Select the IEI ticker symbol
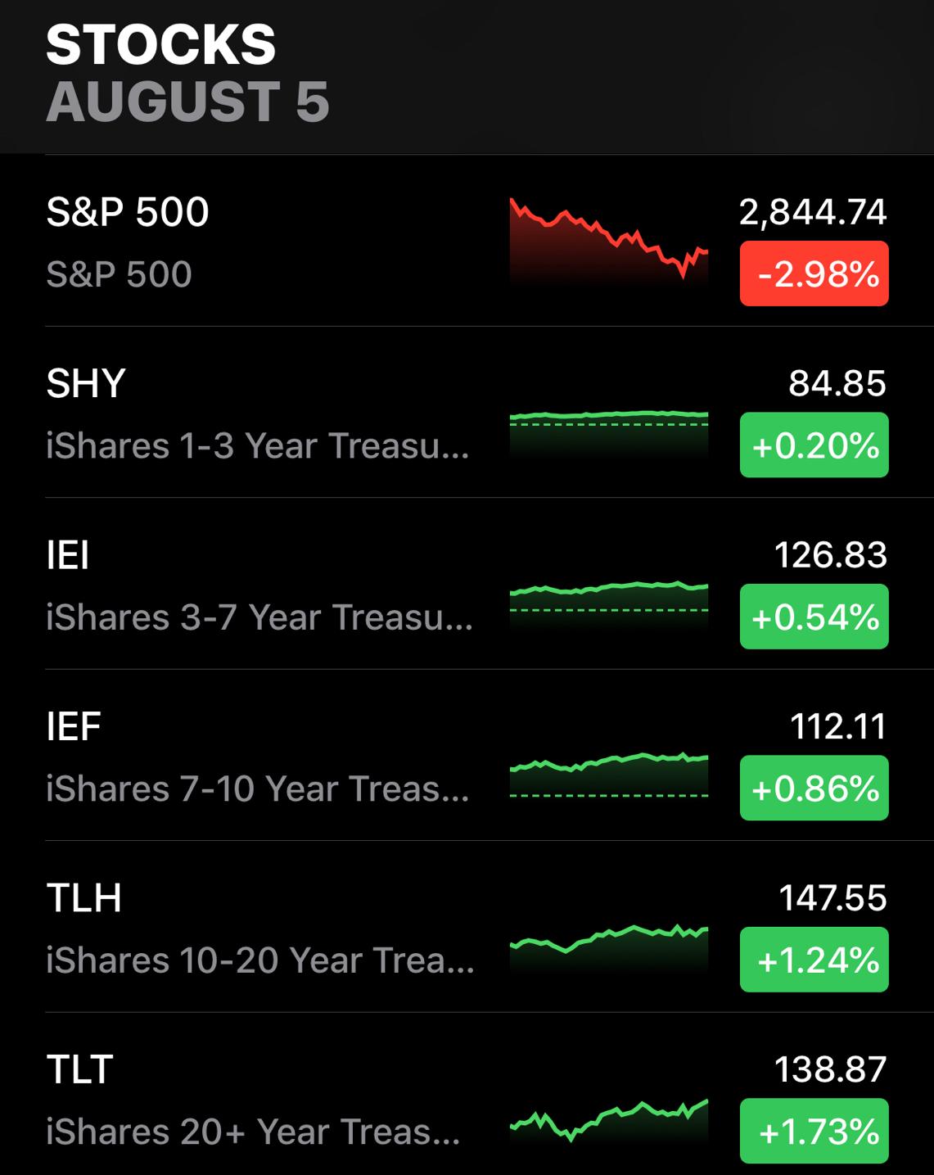Viewport: 934px width, 1175px height. click(68, 555)
